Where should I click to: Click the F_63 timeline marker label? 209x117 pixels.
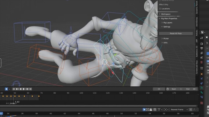(17, 102)
